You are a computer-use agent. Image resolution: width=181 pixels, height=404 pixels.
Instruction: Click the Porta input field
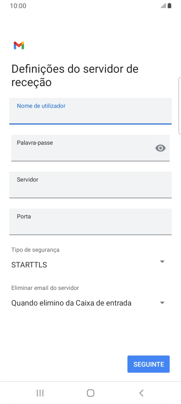pos(90,222)
